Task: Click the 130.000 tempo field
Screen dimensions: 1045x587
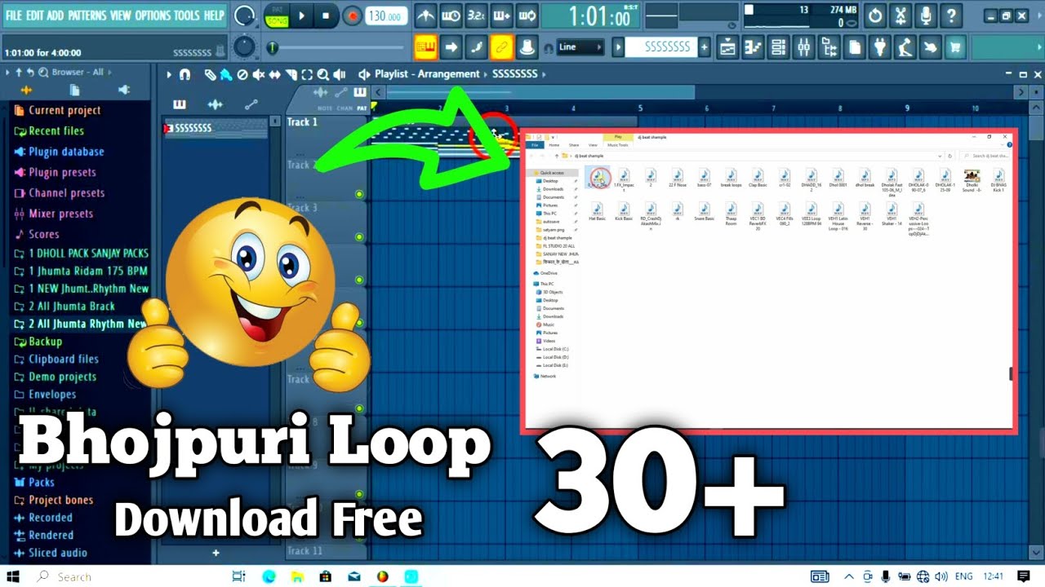Action: coord(386,16)
